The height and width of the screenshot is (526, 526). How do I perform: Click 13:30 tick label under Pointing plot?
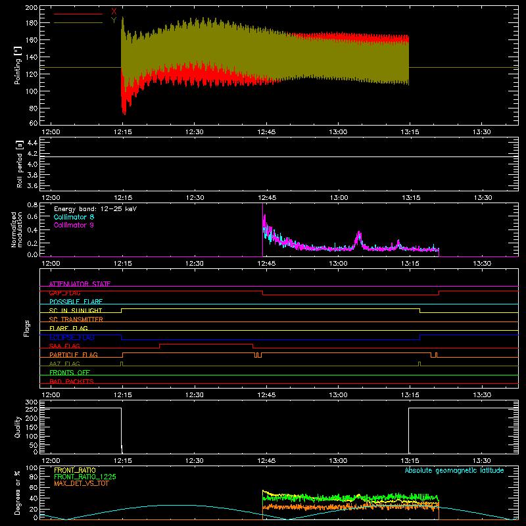click(482, 132)
